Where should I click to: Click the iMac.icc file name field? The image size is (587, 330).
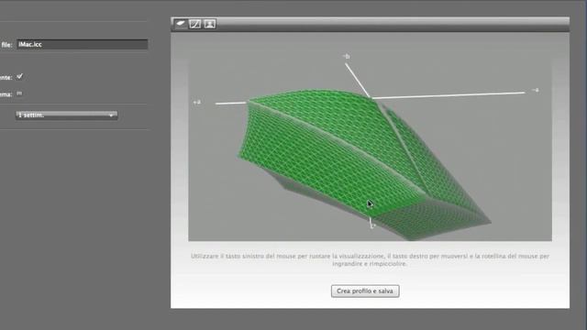click(82, 45)
